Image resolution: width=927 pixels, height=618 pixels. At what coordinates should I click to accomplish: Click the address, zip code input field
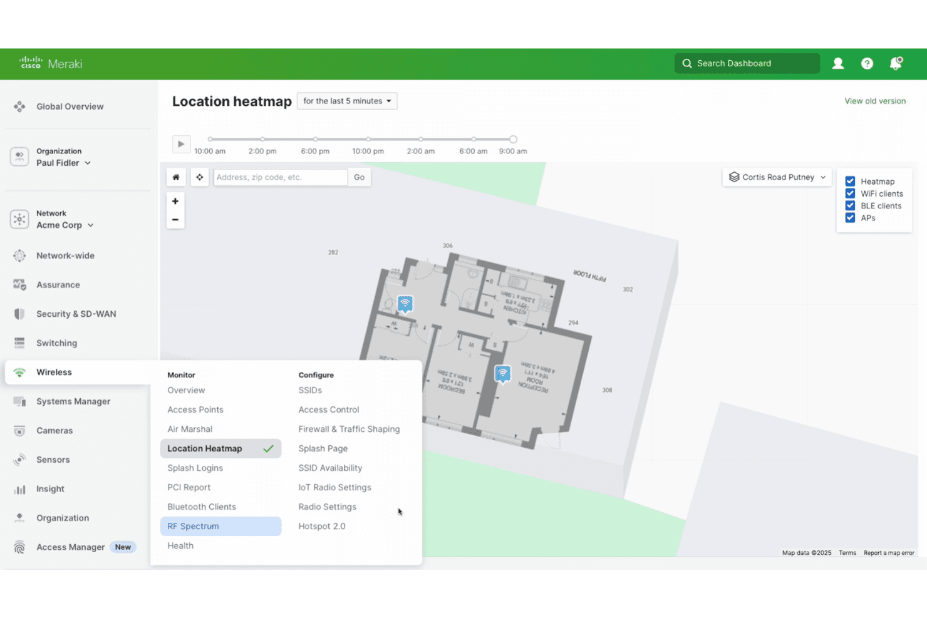(x=281, y=177)
